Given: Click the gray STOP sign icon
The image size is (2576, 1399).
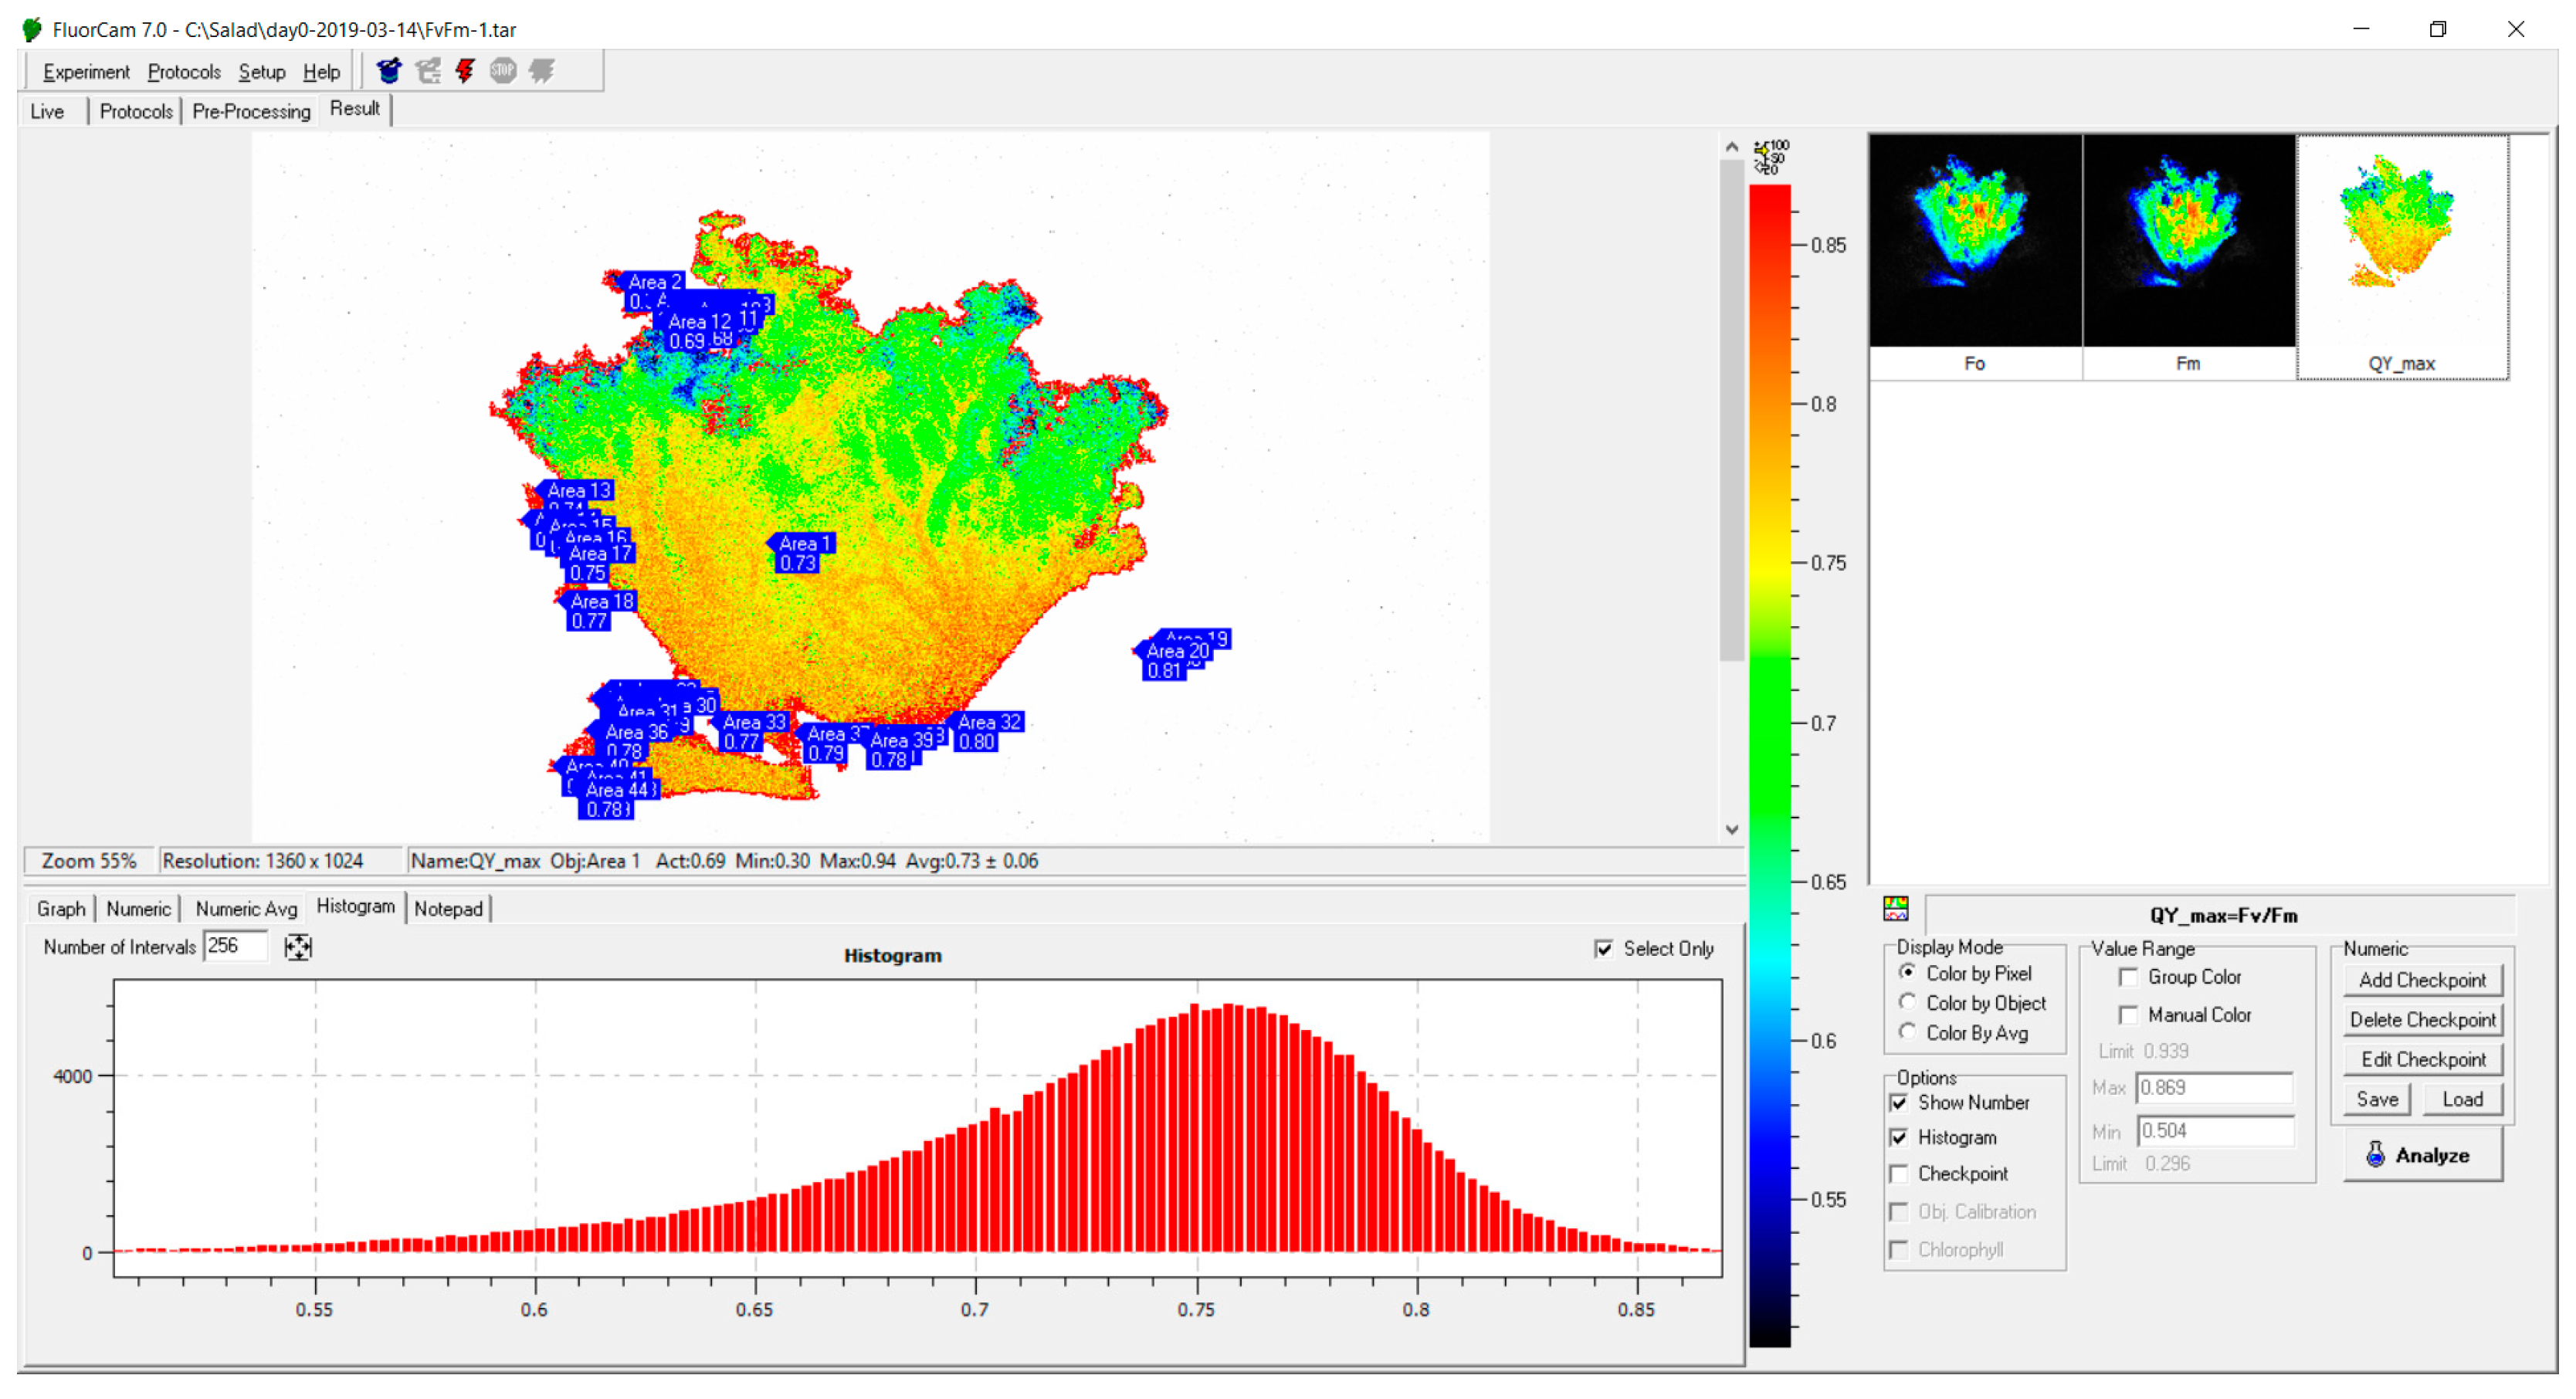Looking at the screenshot, I should 503,71.
